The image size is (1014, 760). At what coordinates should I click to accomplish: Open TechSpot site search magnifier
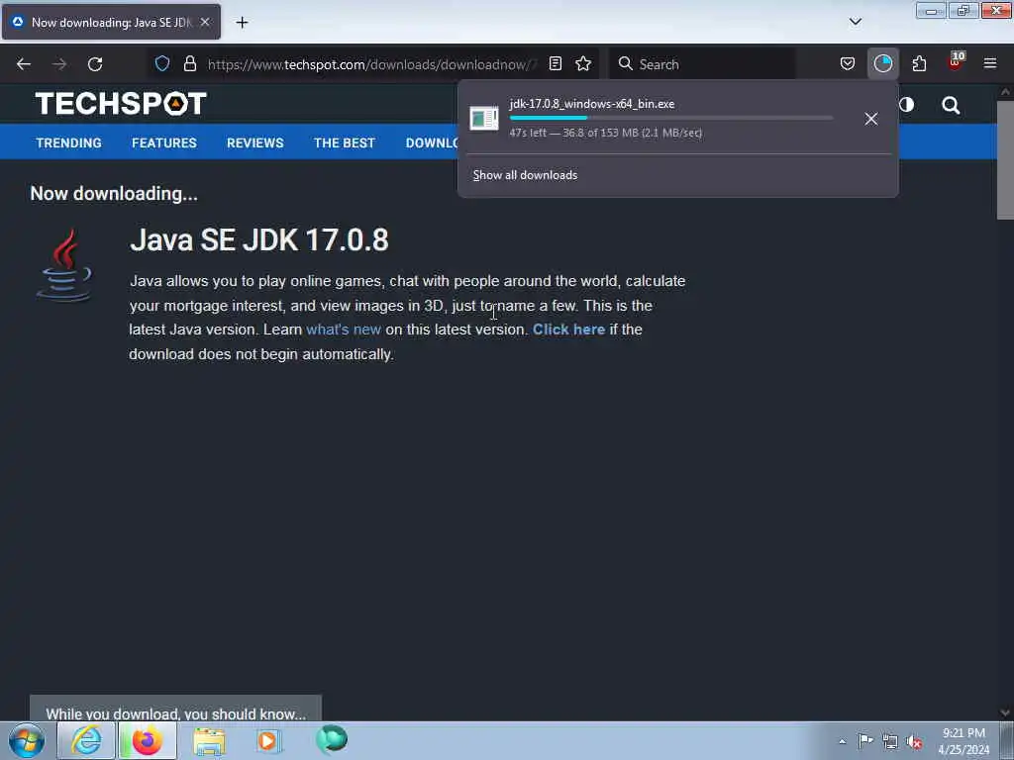(951, 105)
